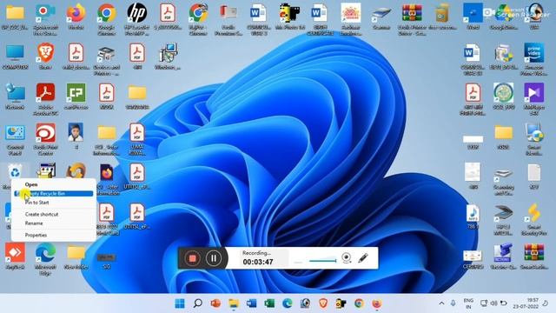Select Create shortcut in the context menu

[42, 215]
